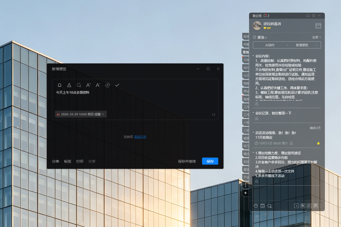Click the boxed plus icon in the bottom bar
This screenshot has height=227, width=341.
[297, 206]
